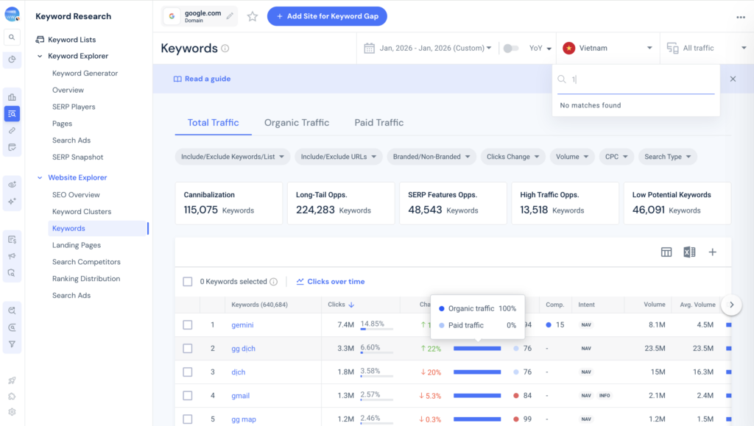754x426 pixels.
Task: Check the select-all keywords checkbox
Action: (188, 282)
